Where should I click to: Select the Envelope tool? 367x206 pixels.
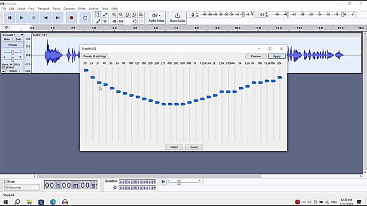105,15
